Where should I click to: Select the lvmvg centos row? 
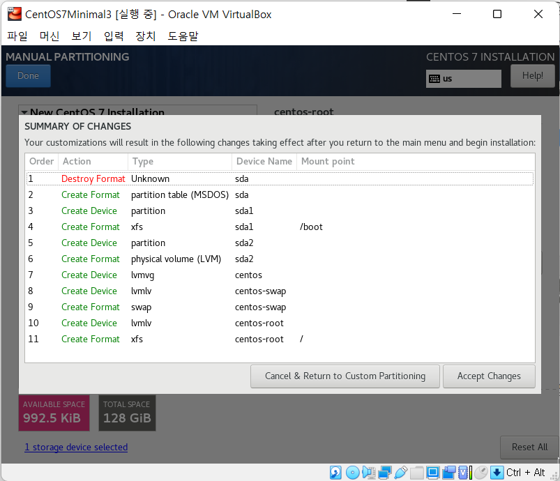(280, 275)
